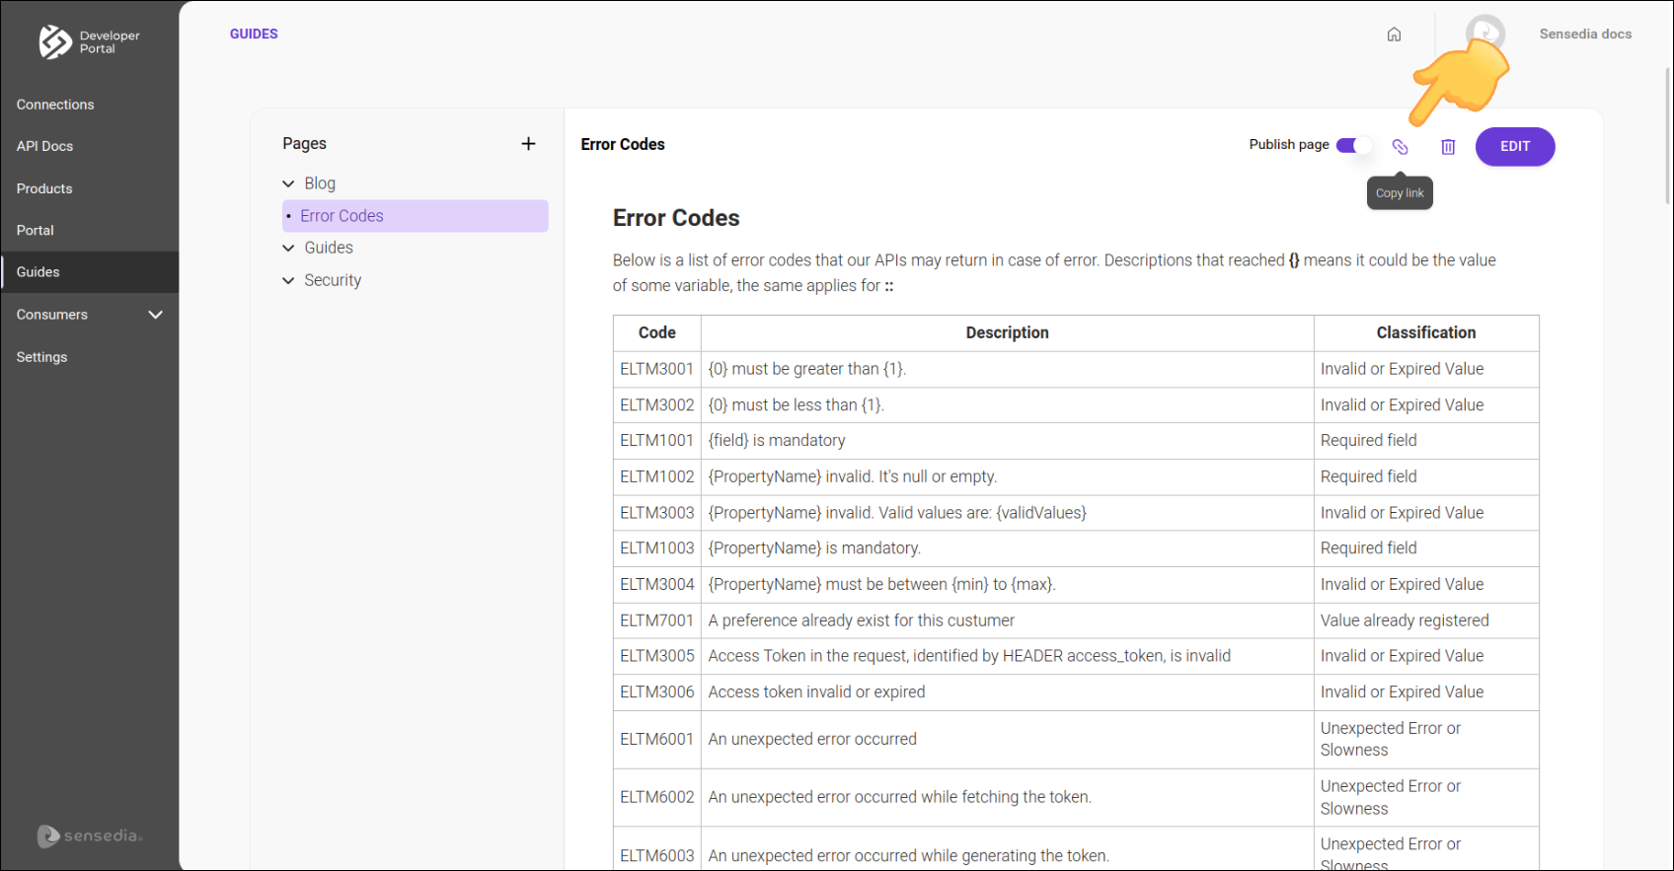Expand the Security pages group
Screen dimensions: 1674x871
point(288,281)
